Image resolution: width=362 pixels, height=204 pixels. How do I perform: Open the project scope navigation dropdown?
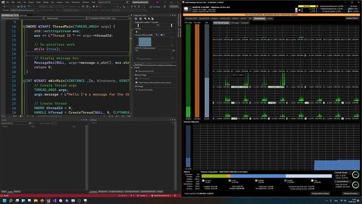click(x=22, y=18)
